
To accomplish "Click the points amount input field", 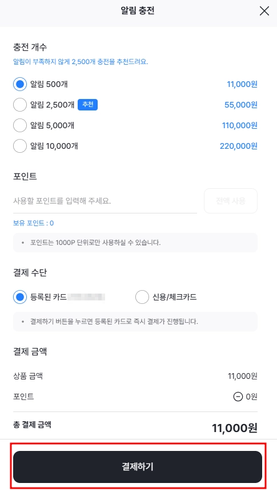I will [x=105, y=201].
